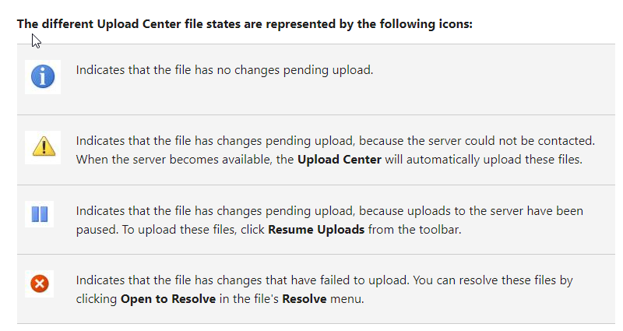Select the red error X icon
Screen dimensions: 623x331
pos(40,283)
